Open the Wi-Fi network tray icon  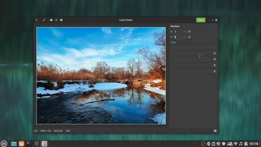point(235,144)
